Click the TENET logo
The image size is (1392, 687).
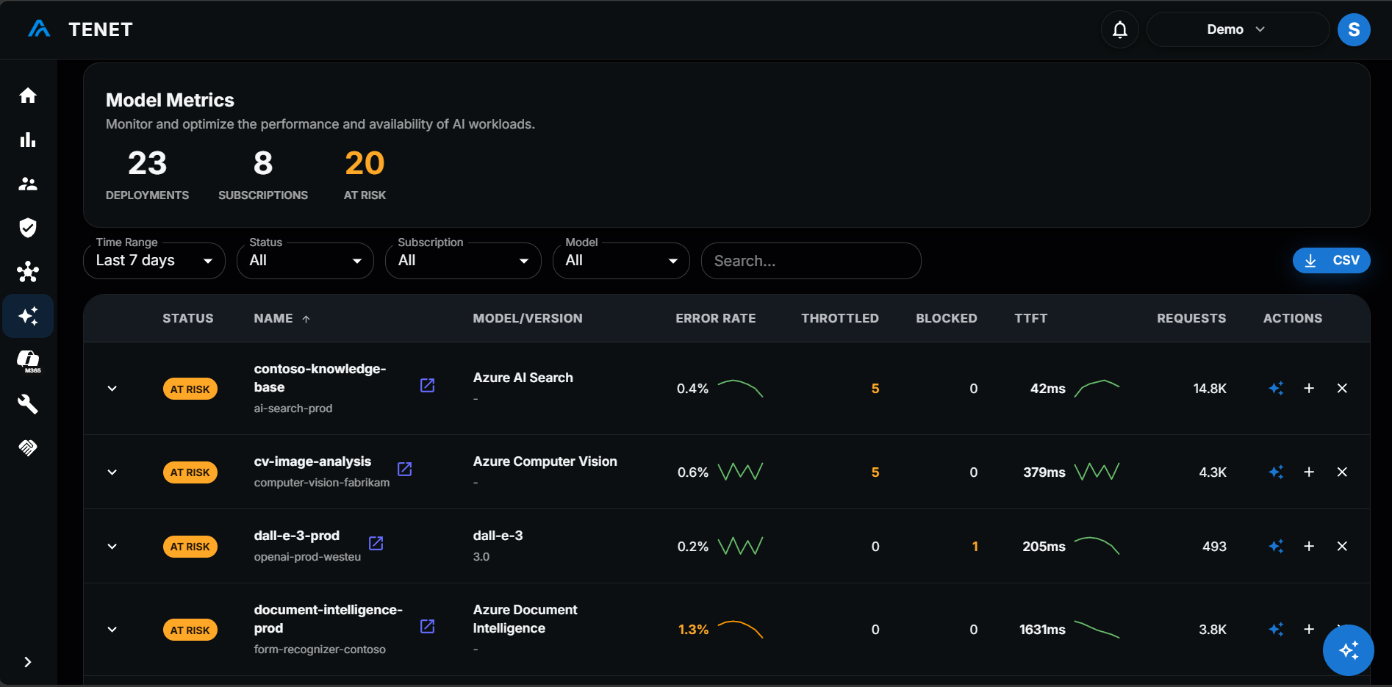(80, 29)
